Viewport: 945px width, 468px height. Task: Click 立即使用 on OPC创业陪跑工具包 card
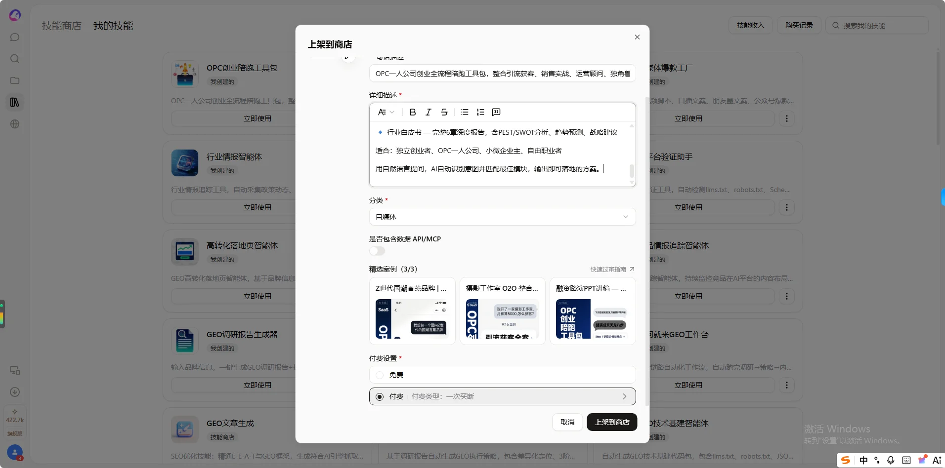(258, 118)
